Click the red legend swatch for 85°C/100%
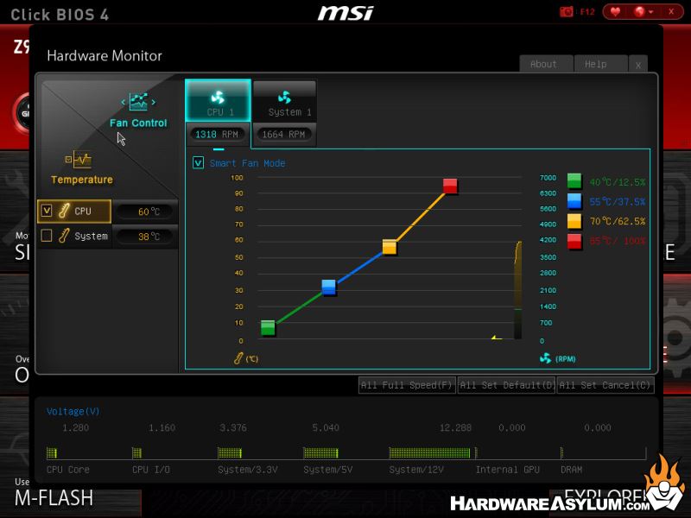The image size is (691, 518). coord(574,242)
